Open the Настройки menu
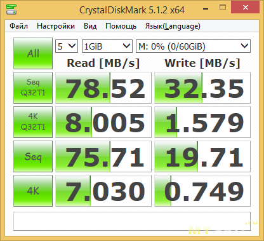 coord(56,26)
